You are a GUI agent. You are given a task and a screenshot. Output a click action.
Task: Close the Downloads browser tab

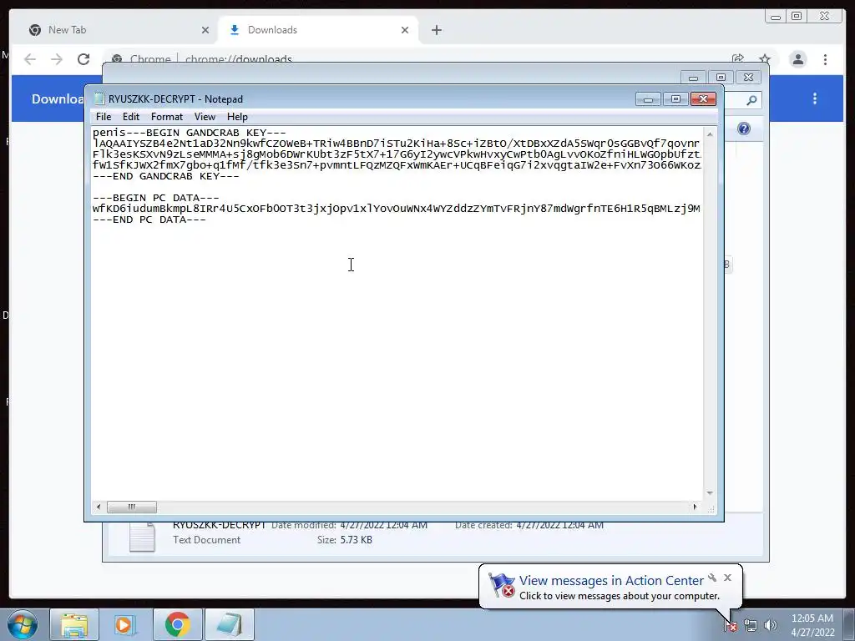click(x=405, y=30)
